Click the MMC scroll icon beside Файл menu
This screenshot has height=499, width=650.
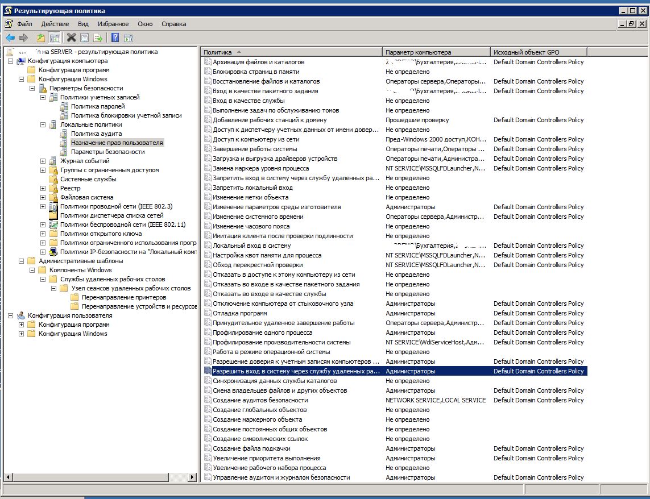[9, 24]
